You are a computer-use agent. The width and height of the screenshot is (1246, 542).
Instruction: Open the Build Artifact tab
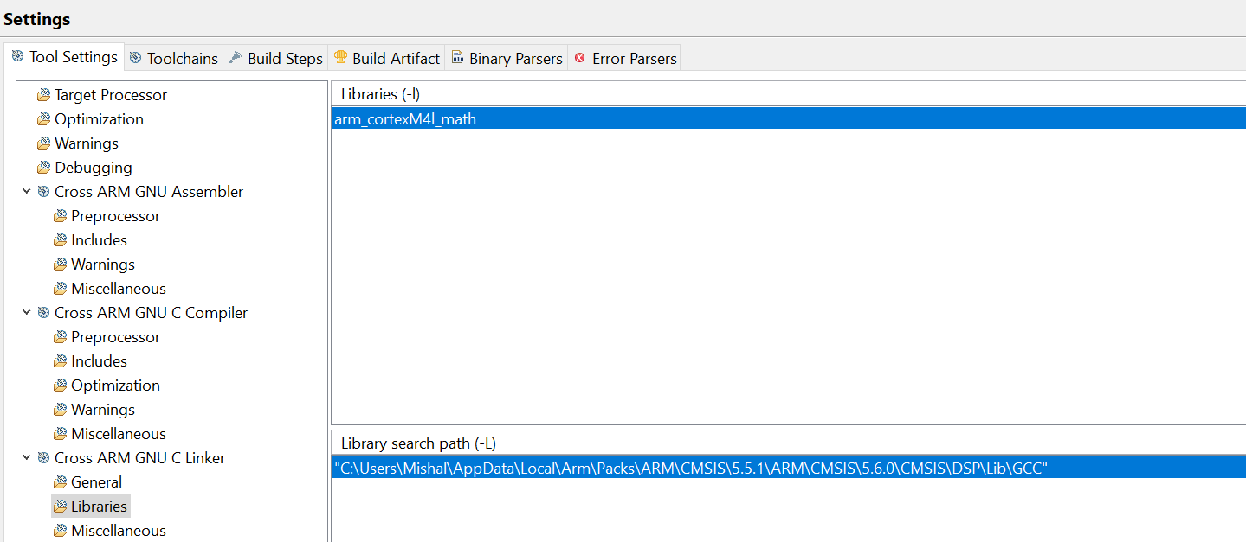[x=386, y=58]
